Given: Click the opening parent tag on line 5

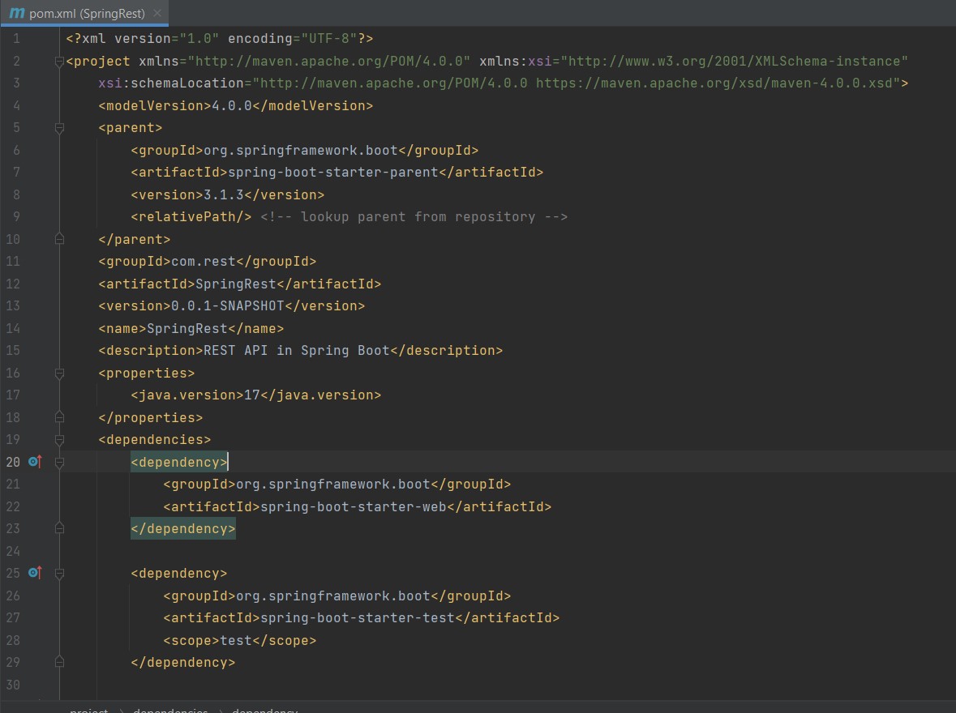Looking at the screenshot, I should (x=131, y=128).
